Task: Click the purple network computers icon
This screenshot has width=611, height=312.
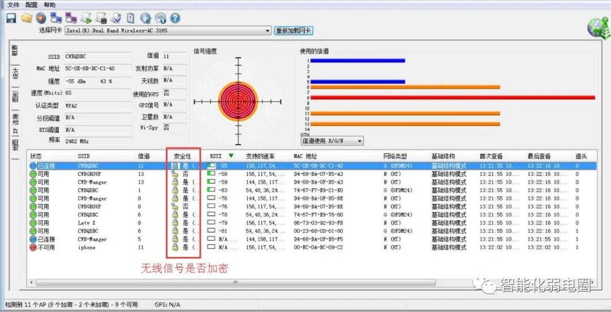Action: coord(71,18)
